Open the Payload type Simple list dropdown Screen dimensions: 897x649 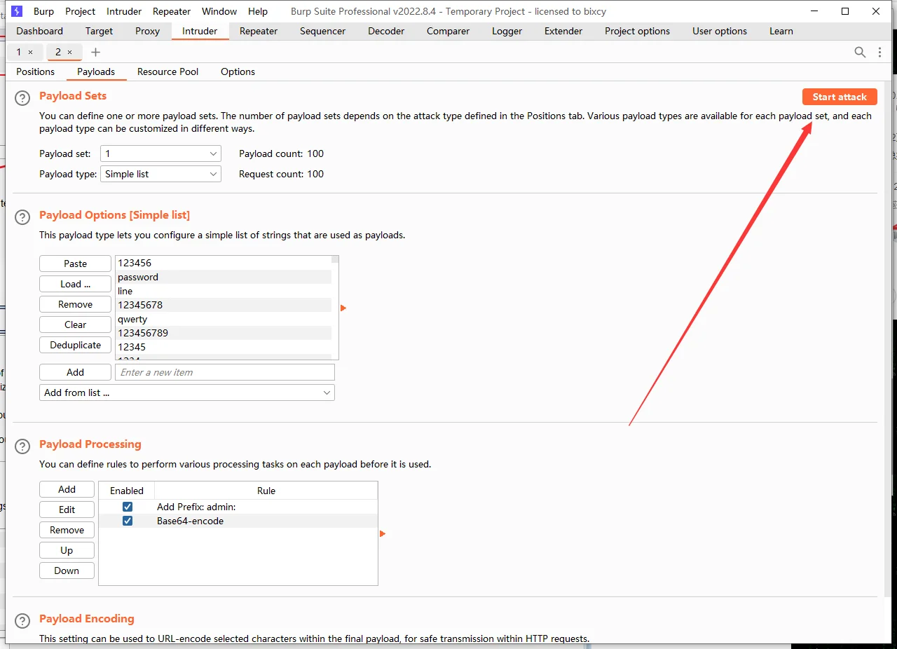[x=160, y=174]
